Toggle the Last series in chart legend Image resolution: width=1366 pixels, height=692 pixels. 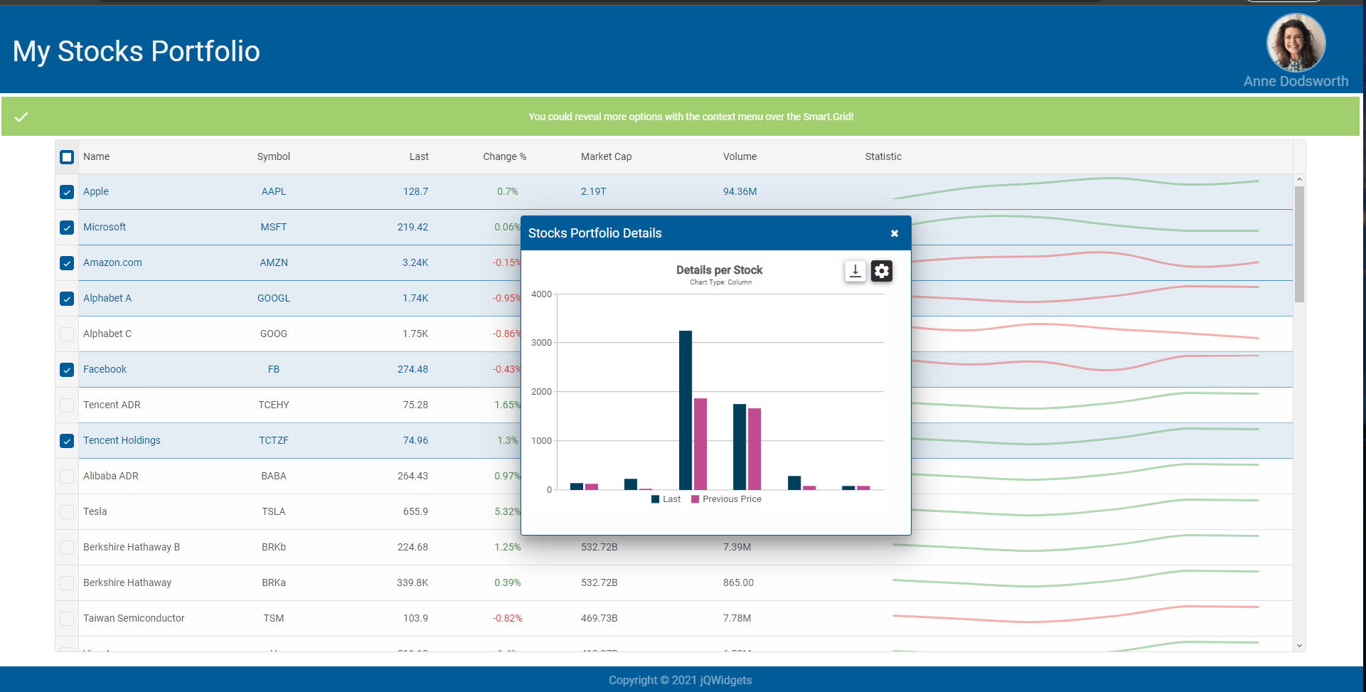[666, 499]
